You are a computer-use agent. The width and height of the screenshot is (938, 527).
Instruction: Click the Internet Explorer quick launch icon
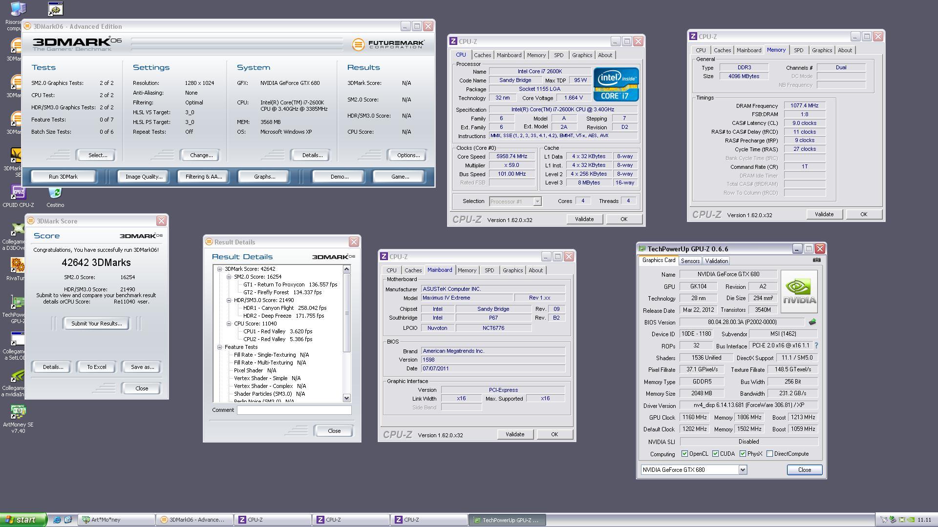(x=57, y=520)
